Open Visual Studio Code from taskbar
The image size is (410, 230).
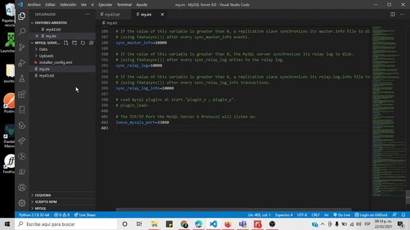point(213,224)
